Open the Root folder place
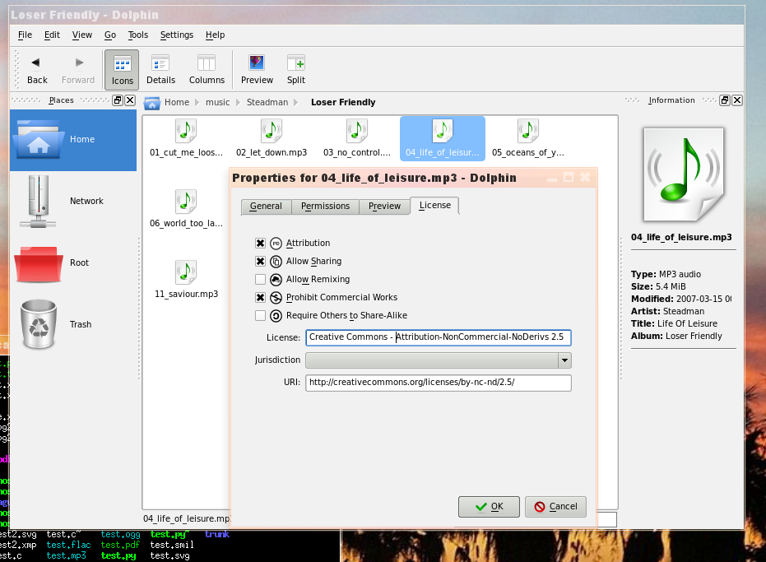Screen dimensions: 766x562 pos(73,263)
